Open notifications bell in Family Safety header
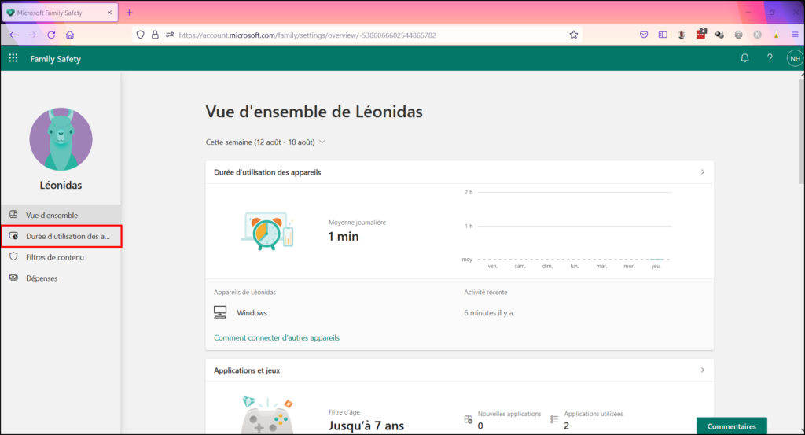 click(744, 58)
